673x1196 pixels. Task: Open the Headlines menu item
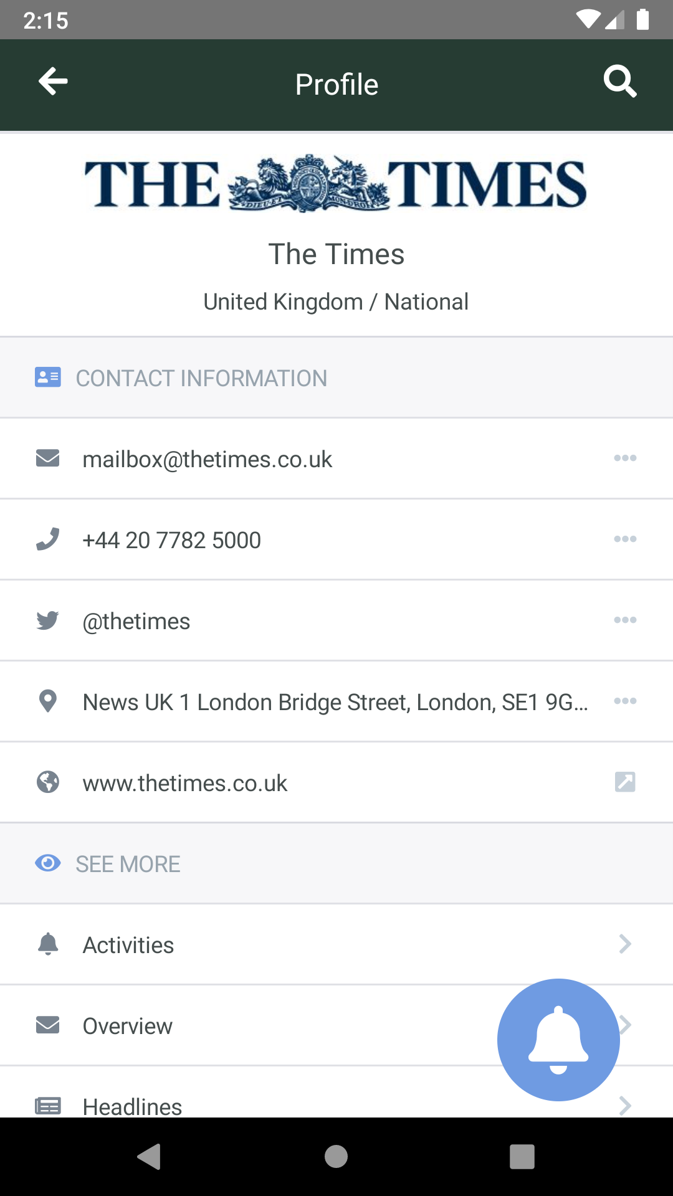[x=132, y=1106]
